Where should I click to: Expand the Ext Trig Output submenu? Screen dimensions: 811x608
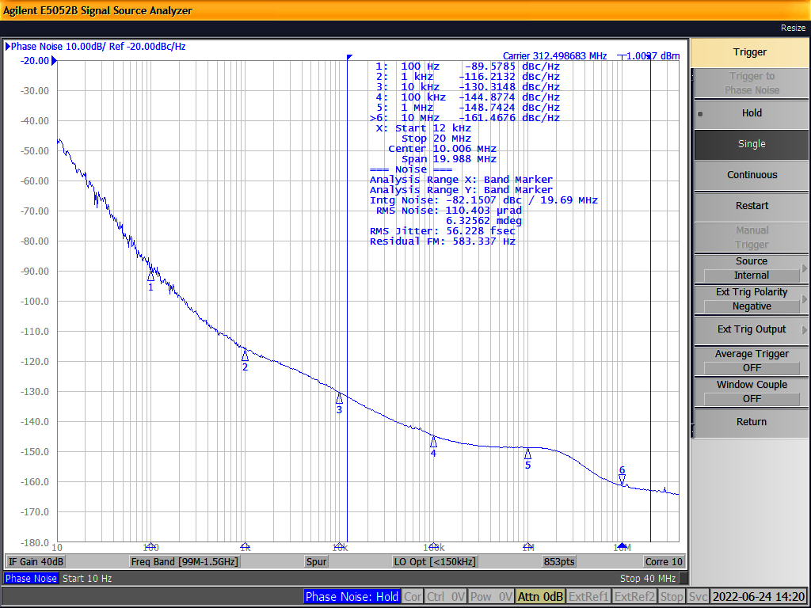pos(751,329)
